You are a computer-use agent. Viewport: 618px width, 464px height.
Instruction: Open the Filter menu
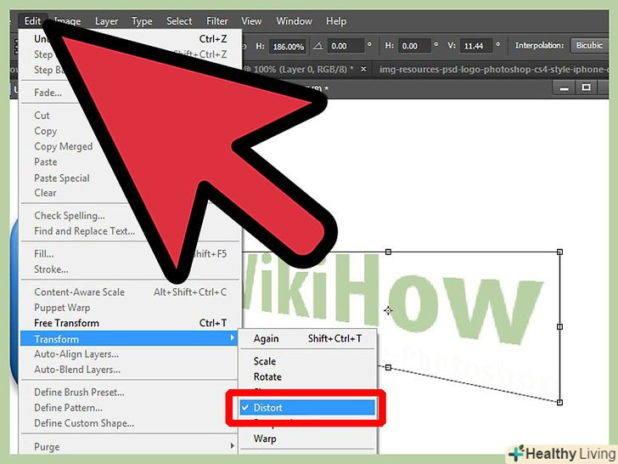pyautogui.click(x=217, y=21)
